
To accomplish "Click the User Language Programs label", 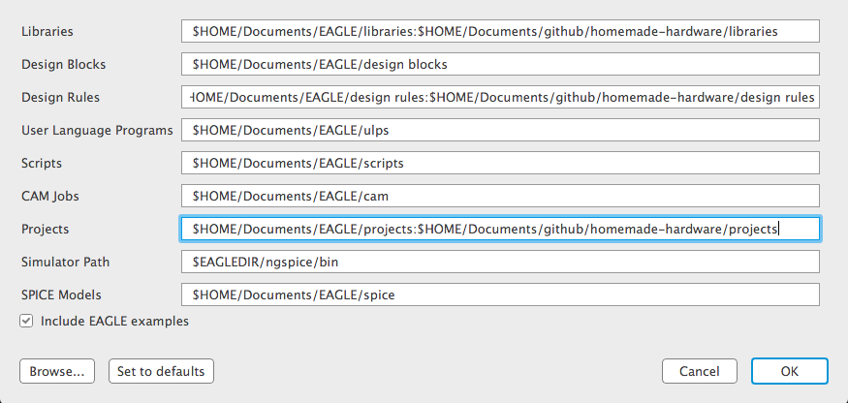I will coord(97,131).
